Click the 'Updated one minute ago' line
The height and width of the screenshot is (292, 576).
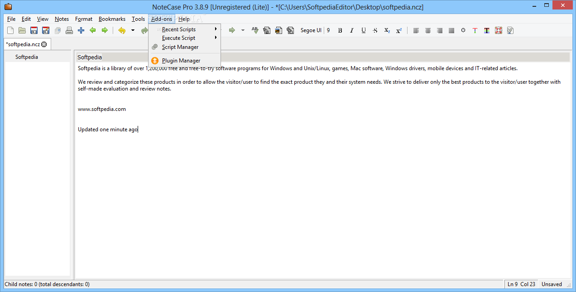point(108,129)
